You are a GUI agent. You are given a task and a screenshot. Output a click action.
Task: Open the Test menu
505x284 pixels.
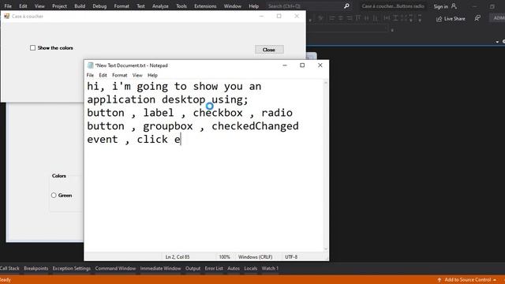140,6
